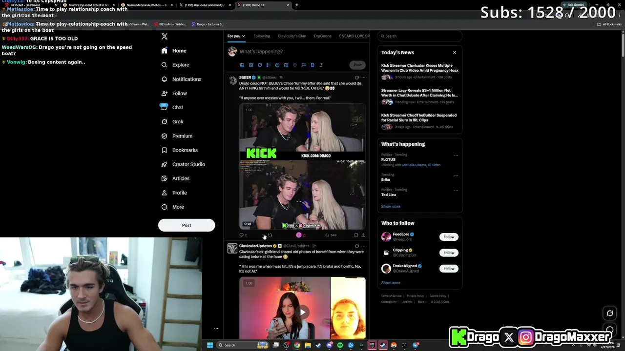
Task: Open more menu on S6BER's post
Action: click(x=363, y=78)
